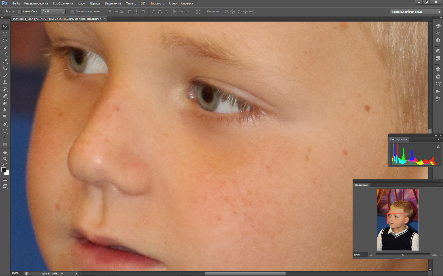The image size is (443, 276).
Task: Select the History Brush tool
Action: click(x=5, y=89)
